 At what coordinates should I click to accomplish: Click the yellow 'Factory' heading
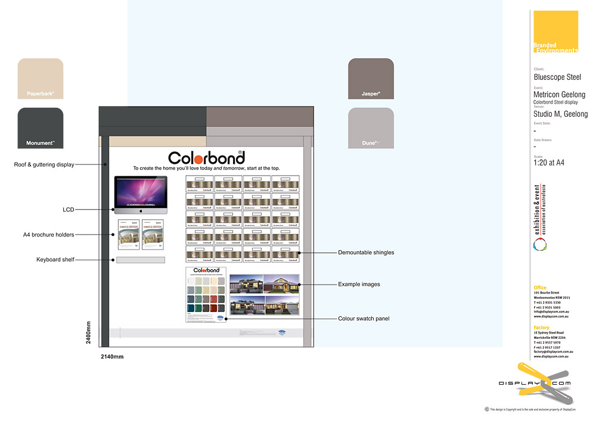pyautogui.click(x=541, y=328)
